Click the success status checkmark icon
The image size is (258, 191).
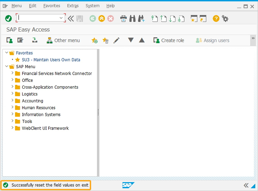tap(6, 185)
